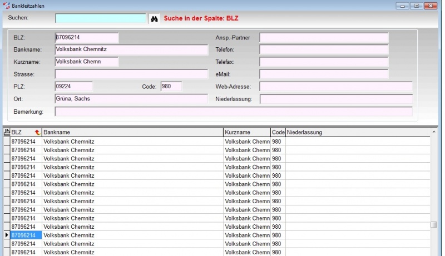Click the row selector of the first row
445x256 pixels.
7,142
